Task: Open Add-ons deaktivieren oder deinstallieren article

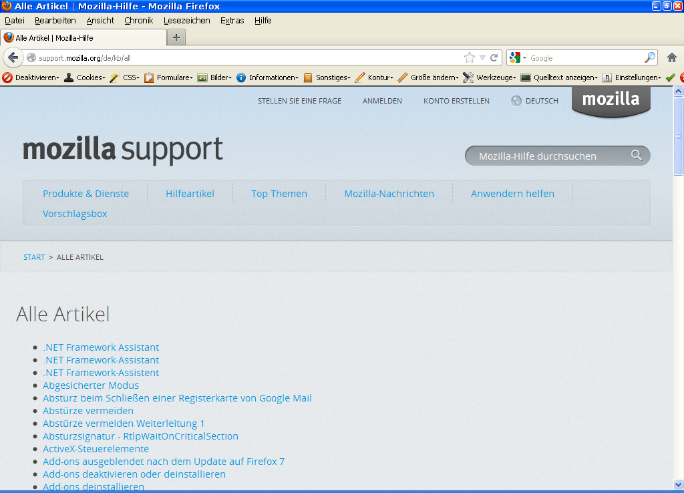Action: [x=134, y=474]
